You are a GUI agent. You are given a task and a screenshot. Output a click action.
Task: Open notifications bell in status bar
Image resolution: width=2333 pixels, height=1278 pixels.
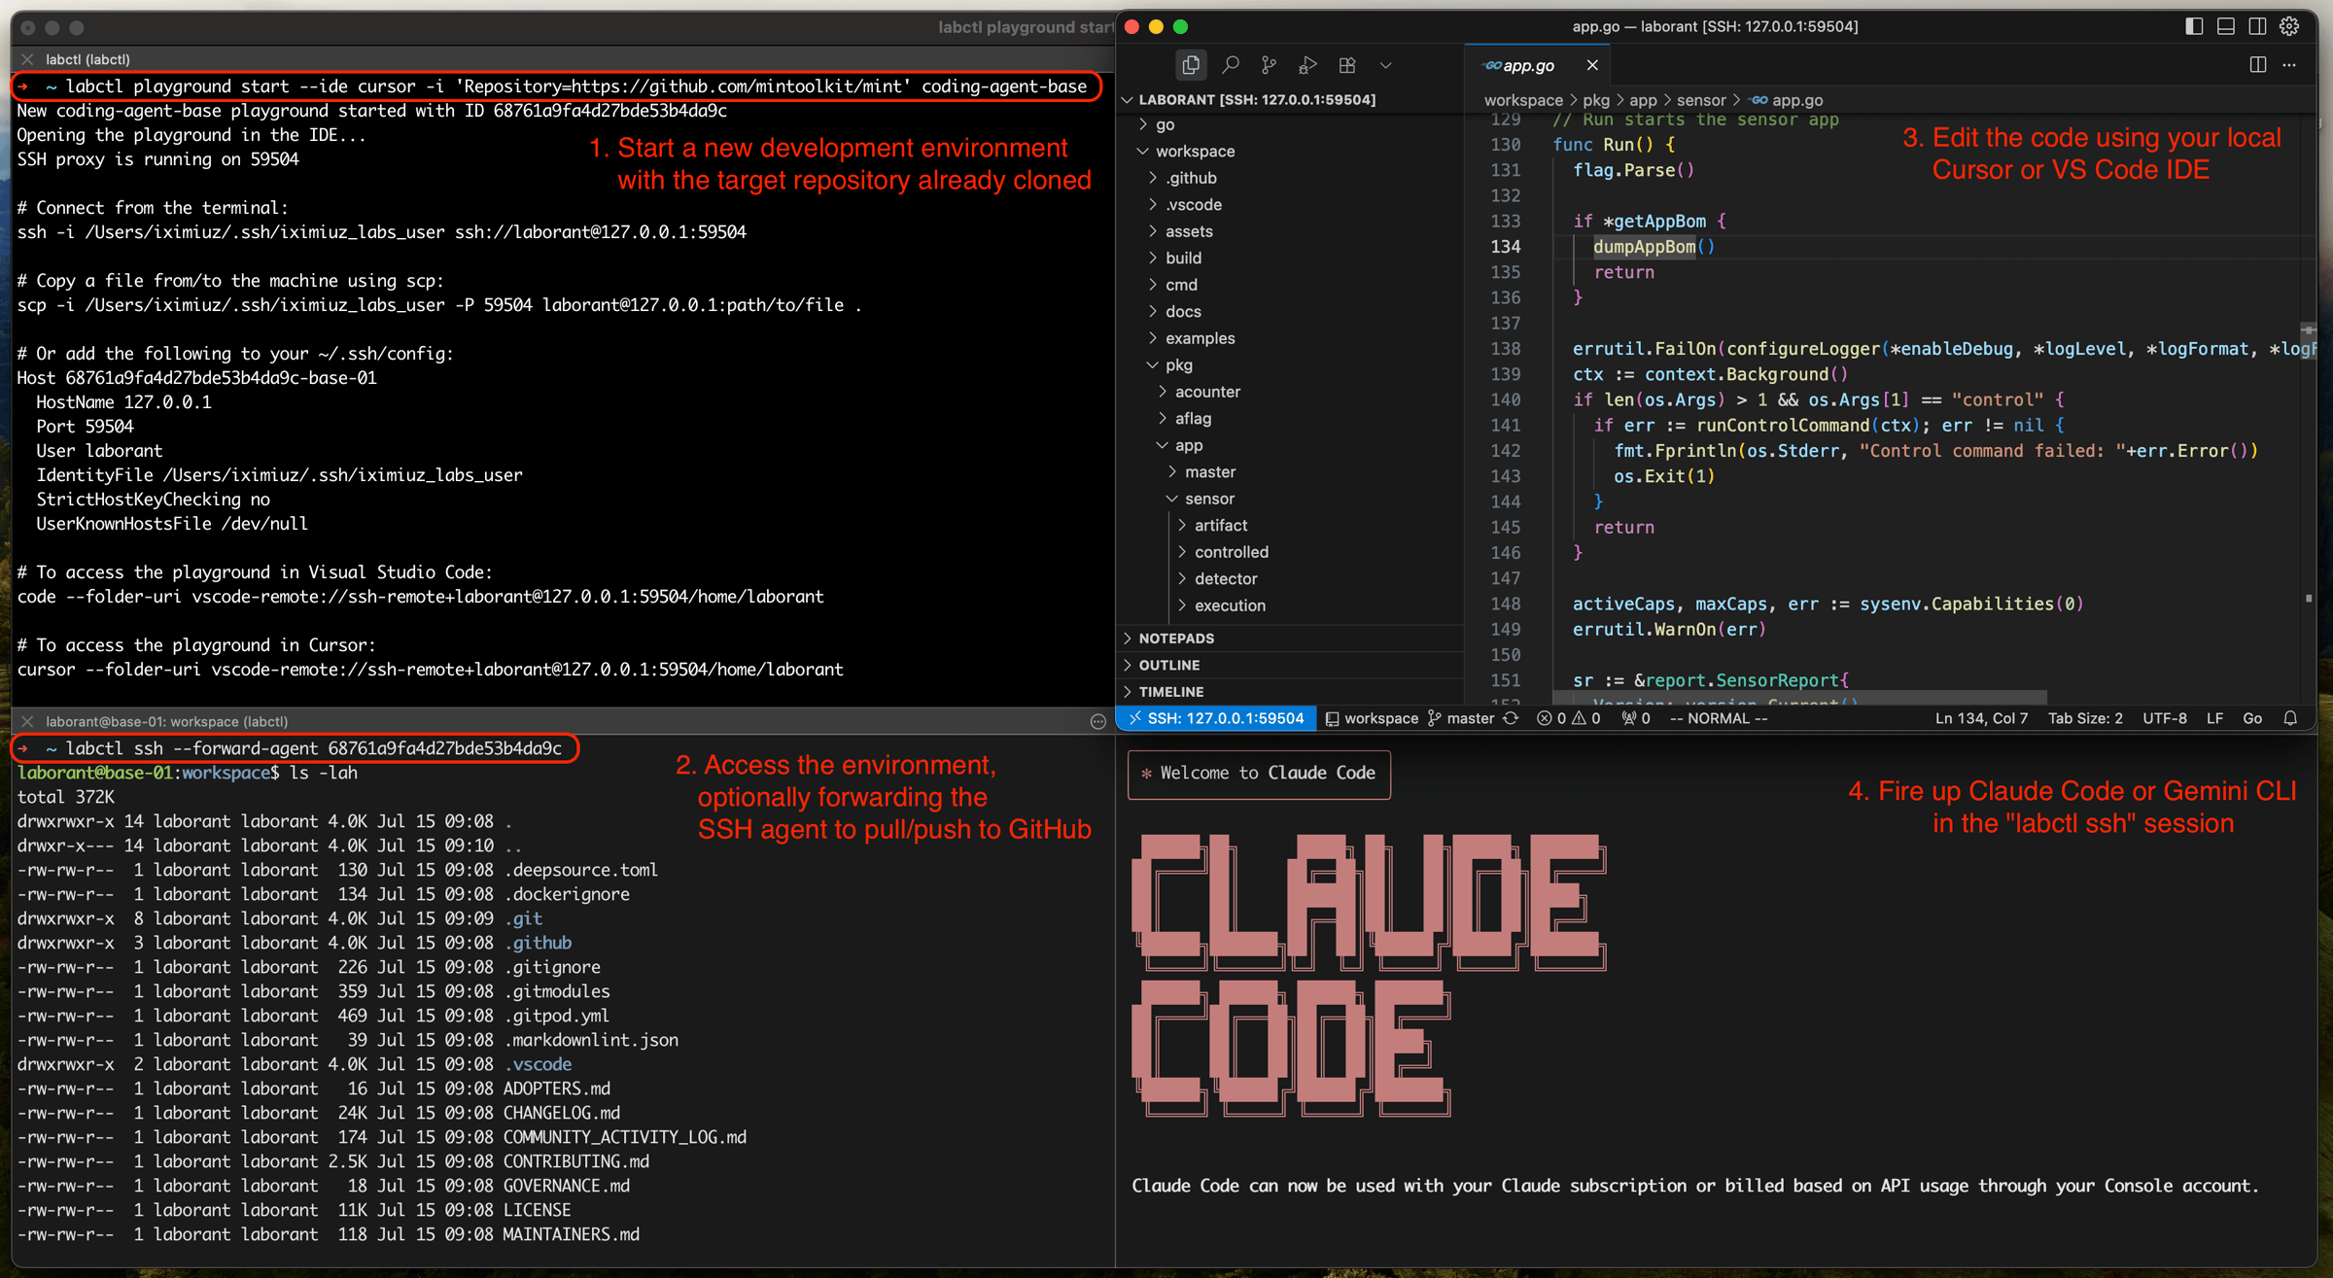(x=2290, y=718)
